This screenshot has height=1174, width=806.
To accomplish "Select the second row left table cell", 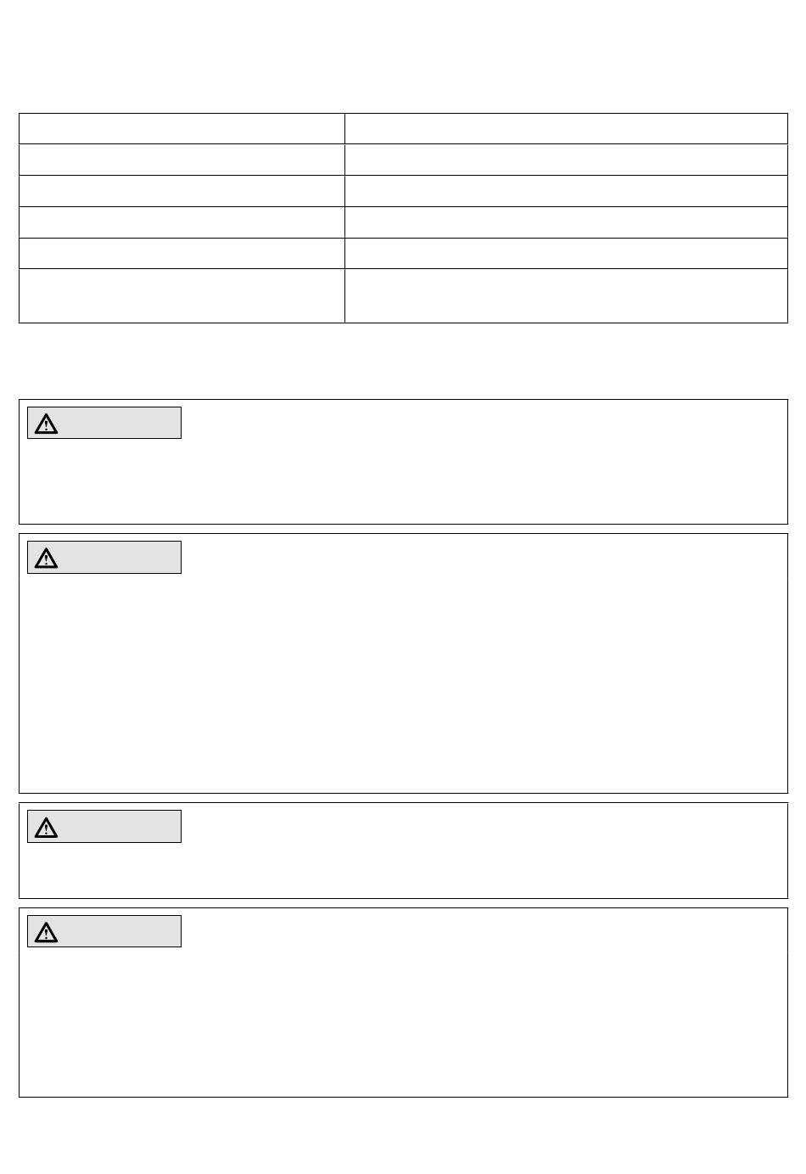I will click(182, 160).
